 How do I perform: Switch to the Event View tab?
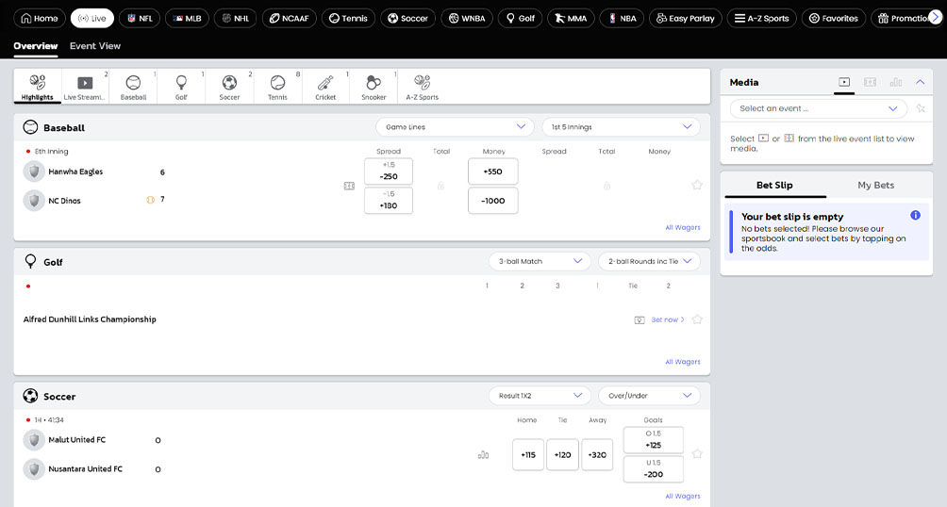[95, 46]
